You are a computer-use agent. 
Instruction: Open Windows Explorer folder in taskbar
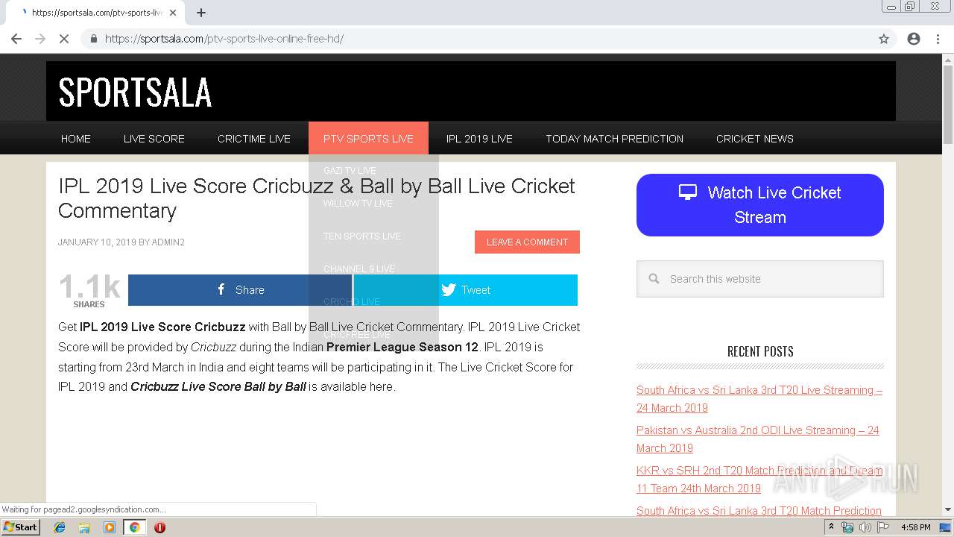[x=84, y=527]
